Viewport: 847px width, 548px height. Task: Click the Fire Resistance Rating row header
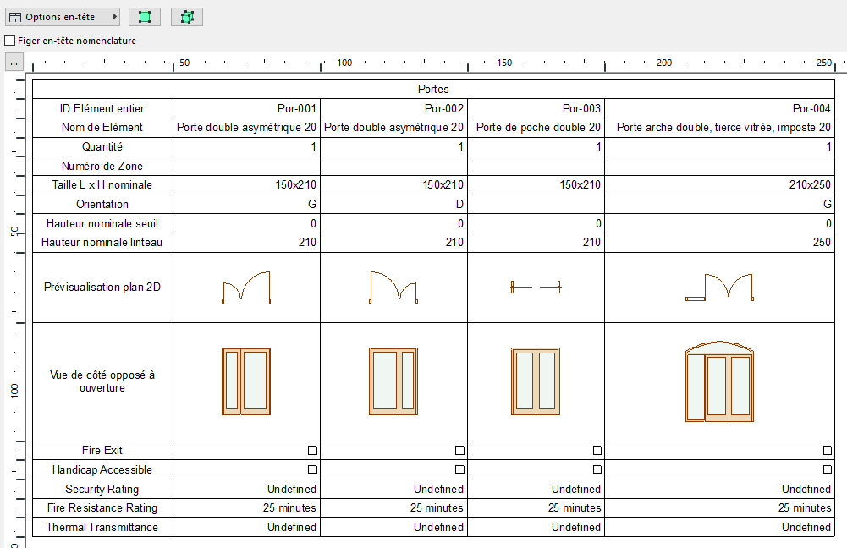[102, 508]
